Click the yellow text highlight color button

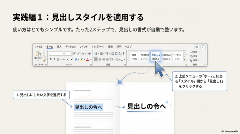pos(82,59)
